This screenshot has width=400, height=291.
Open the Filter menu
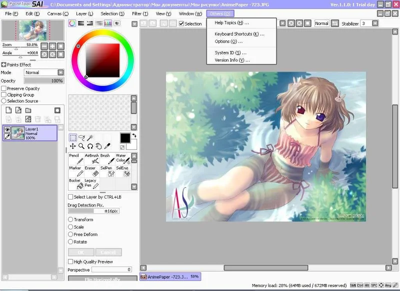point(140,13)
